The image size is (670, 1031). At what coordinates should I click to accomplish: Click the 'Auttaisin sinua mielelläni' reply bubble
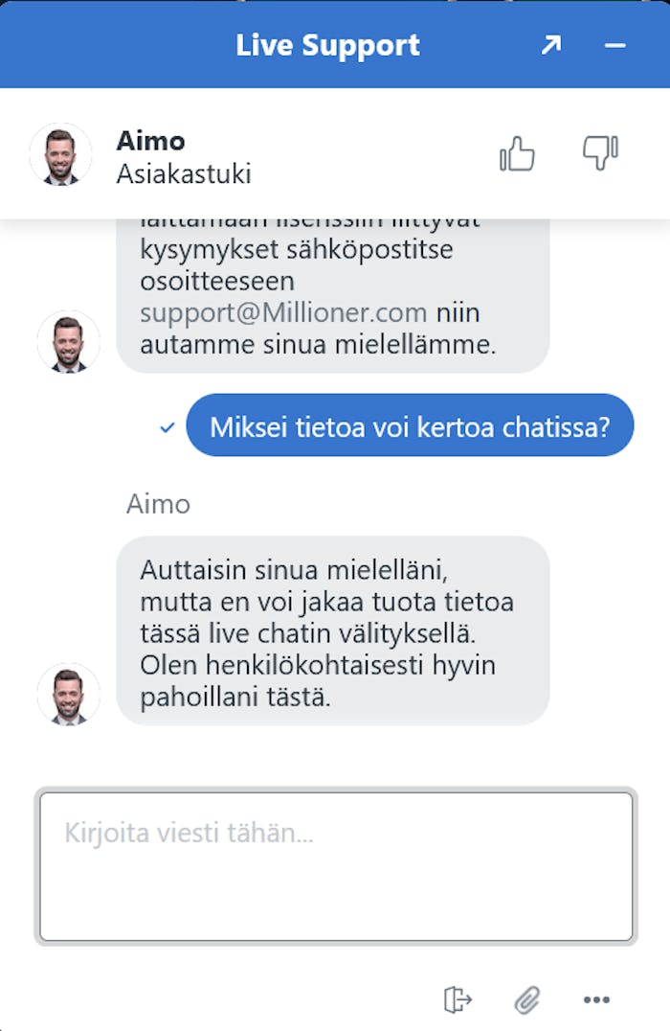[332, 630]
